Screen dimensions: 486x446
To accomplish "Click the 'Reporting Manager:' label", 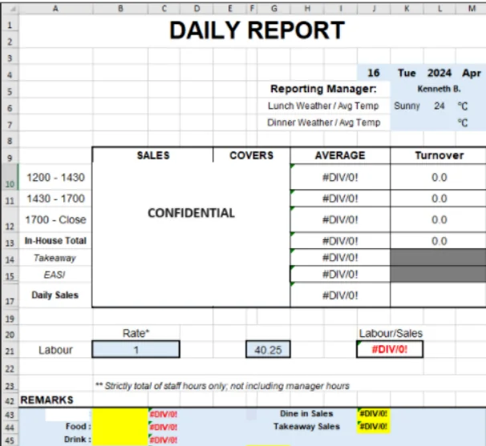I will [323, 89].
